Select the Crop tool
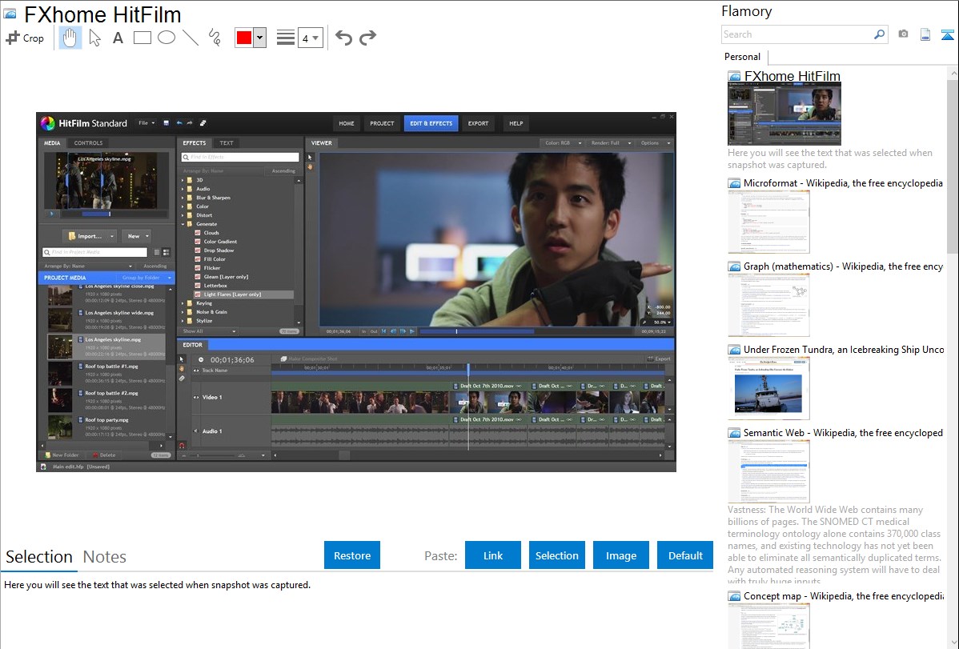Viewport: 959px width, 649px height. click(25, 38)
